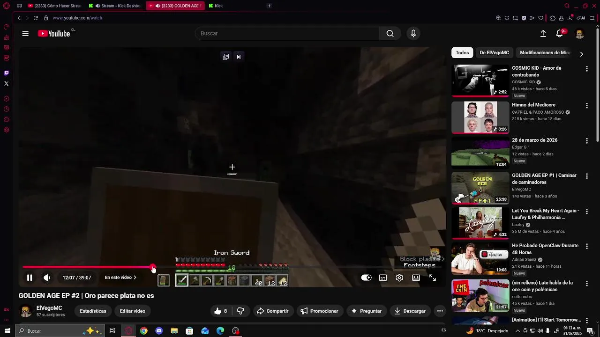600x337 pixels.
Task: Select 'De ElVegoMC' filter chip
Action: click(494, 53)
